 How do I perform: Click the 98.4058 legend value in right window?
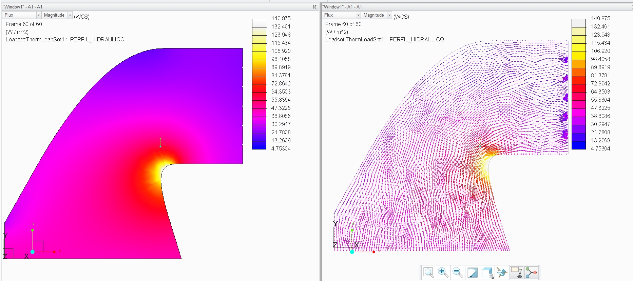pyautogui.click(x=600, y=59)
